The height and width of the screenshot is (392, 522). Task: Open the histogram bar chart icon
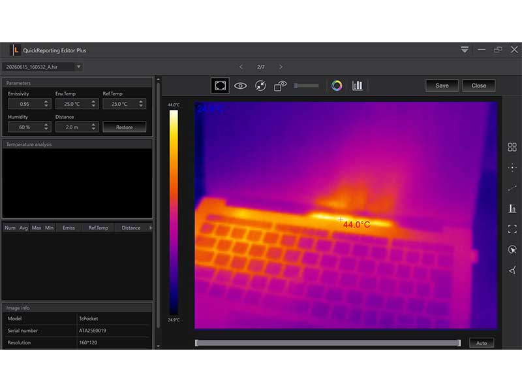pos(357,86)
